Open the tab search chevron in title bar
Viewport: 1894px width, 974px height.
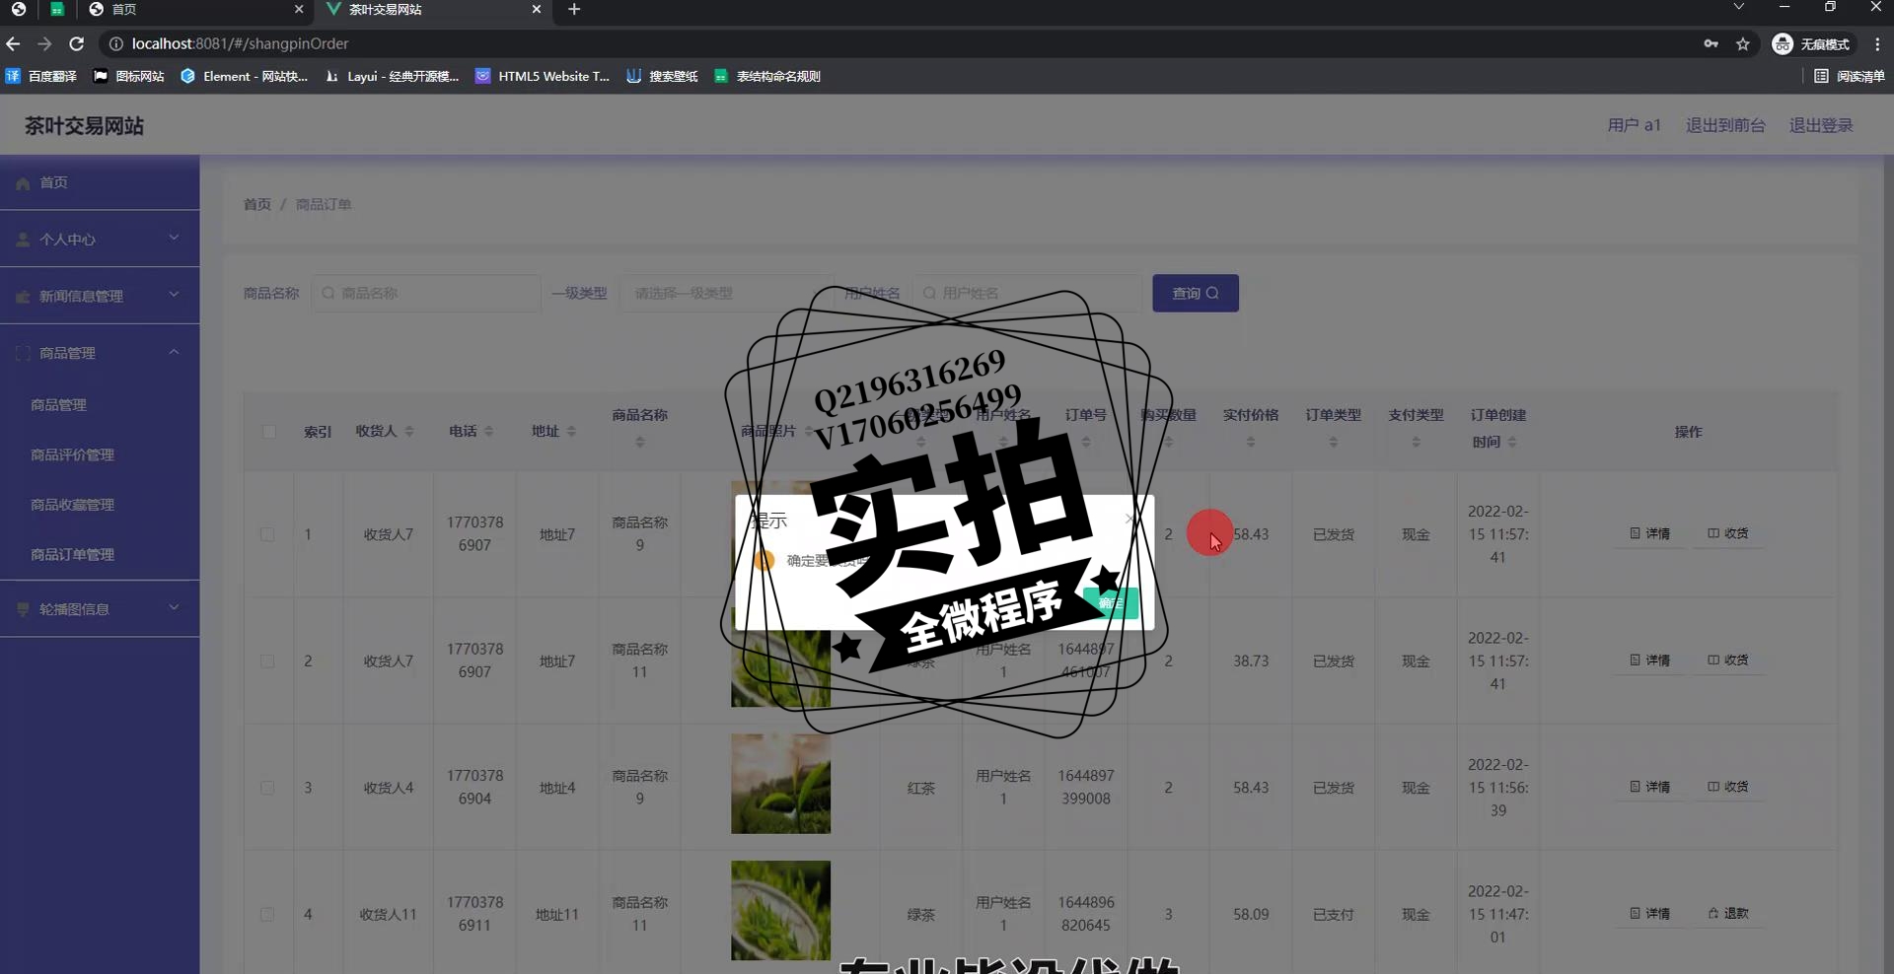pos(1739,7)
